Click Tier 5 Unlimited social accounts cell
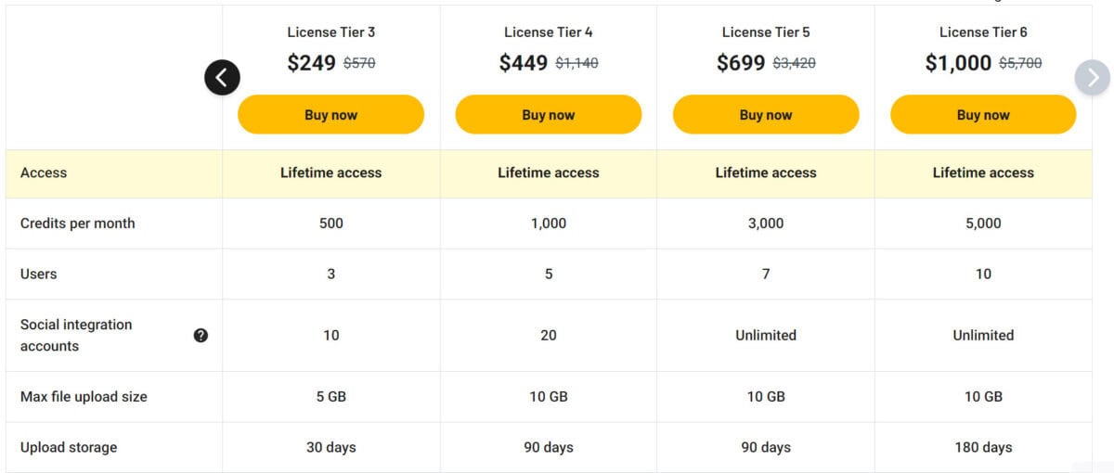 765,335
